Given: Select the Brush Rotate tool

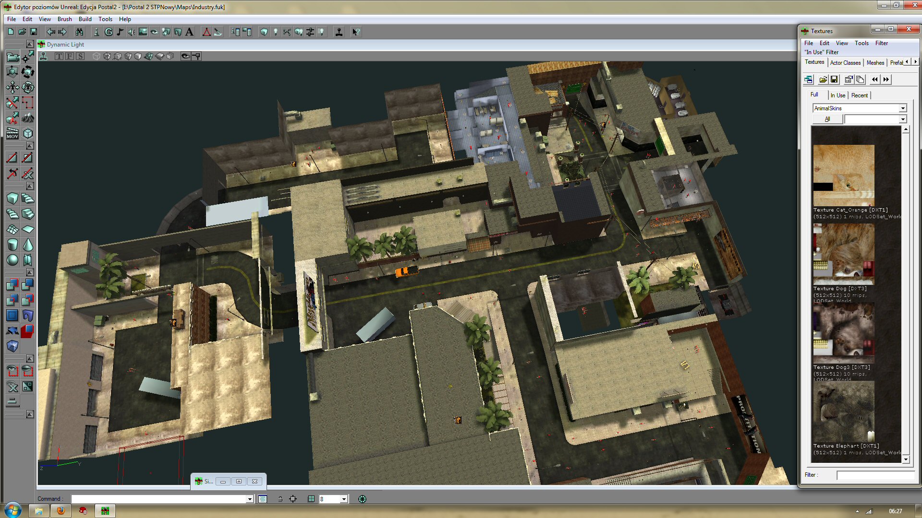Looking at the screenshot, I should coord(28,72).
